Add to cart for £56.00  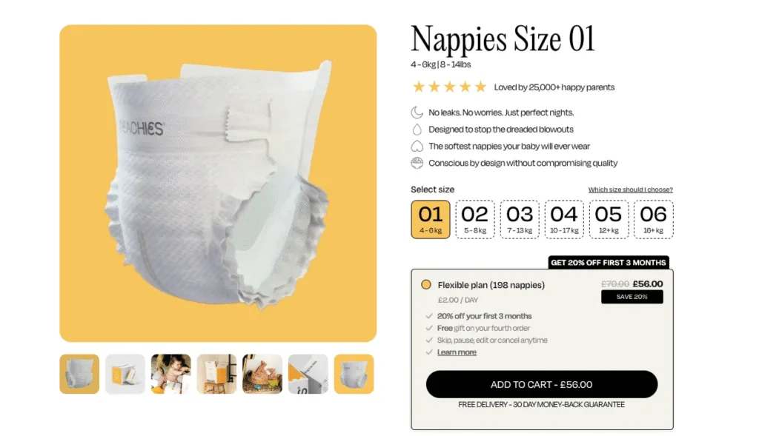(x=542, y=385)
